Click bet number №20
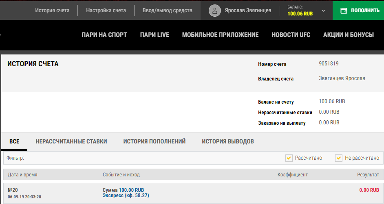Screen dimensions: 384x204 pyautogui.click(x=13, y=190)
